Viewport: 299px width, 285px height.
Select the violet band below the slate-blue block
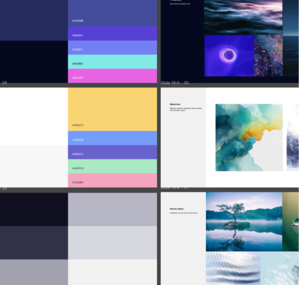113,33
